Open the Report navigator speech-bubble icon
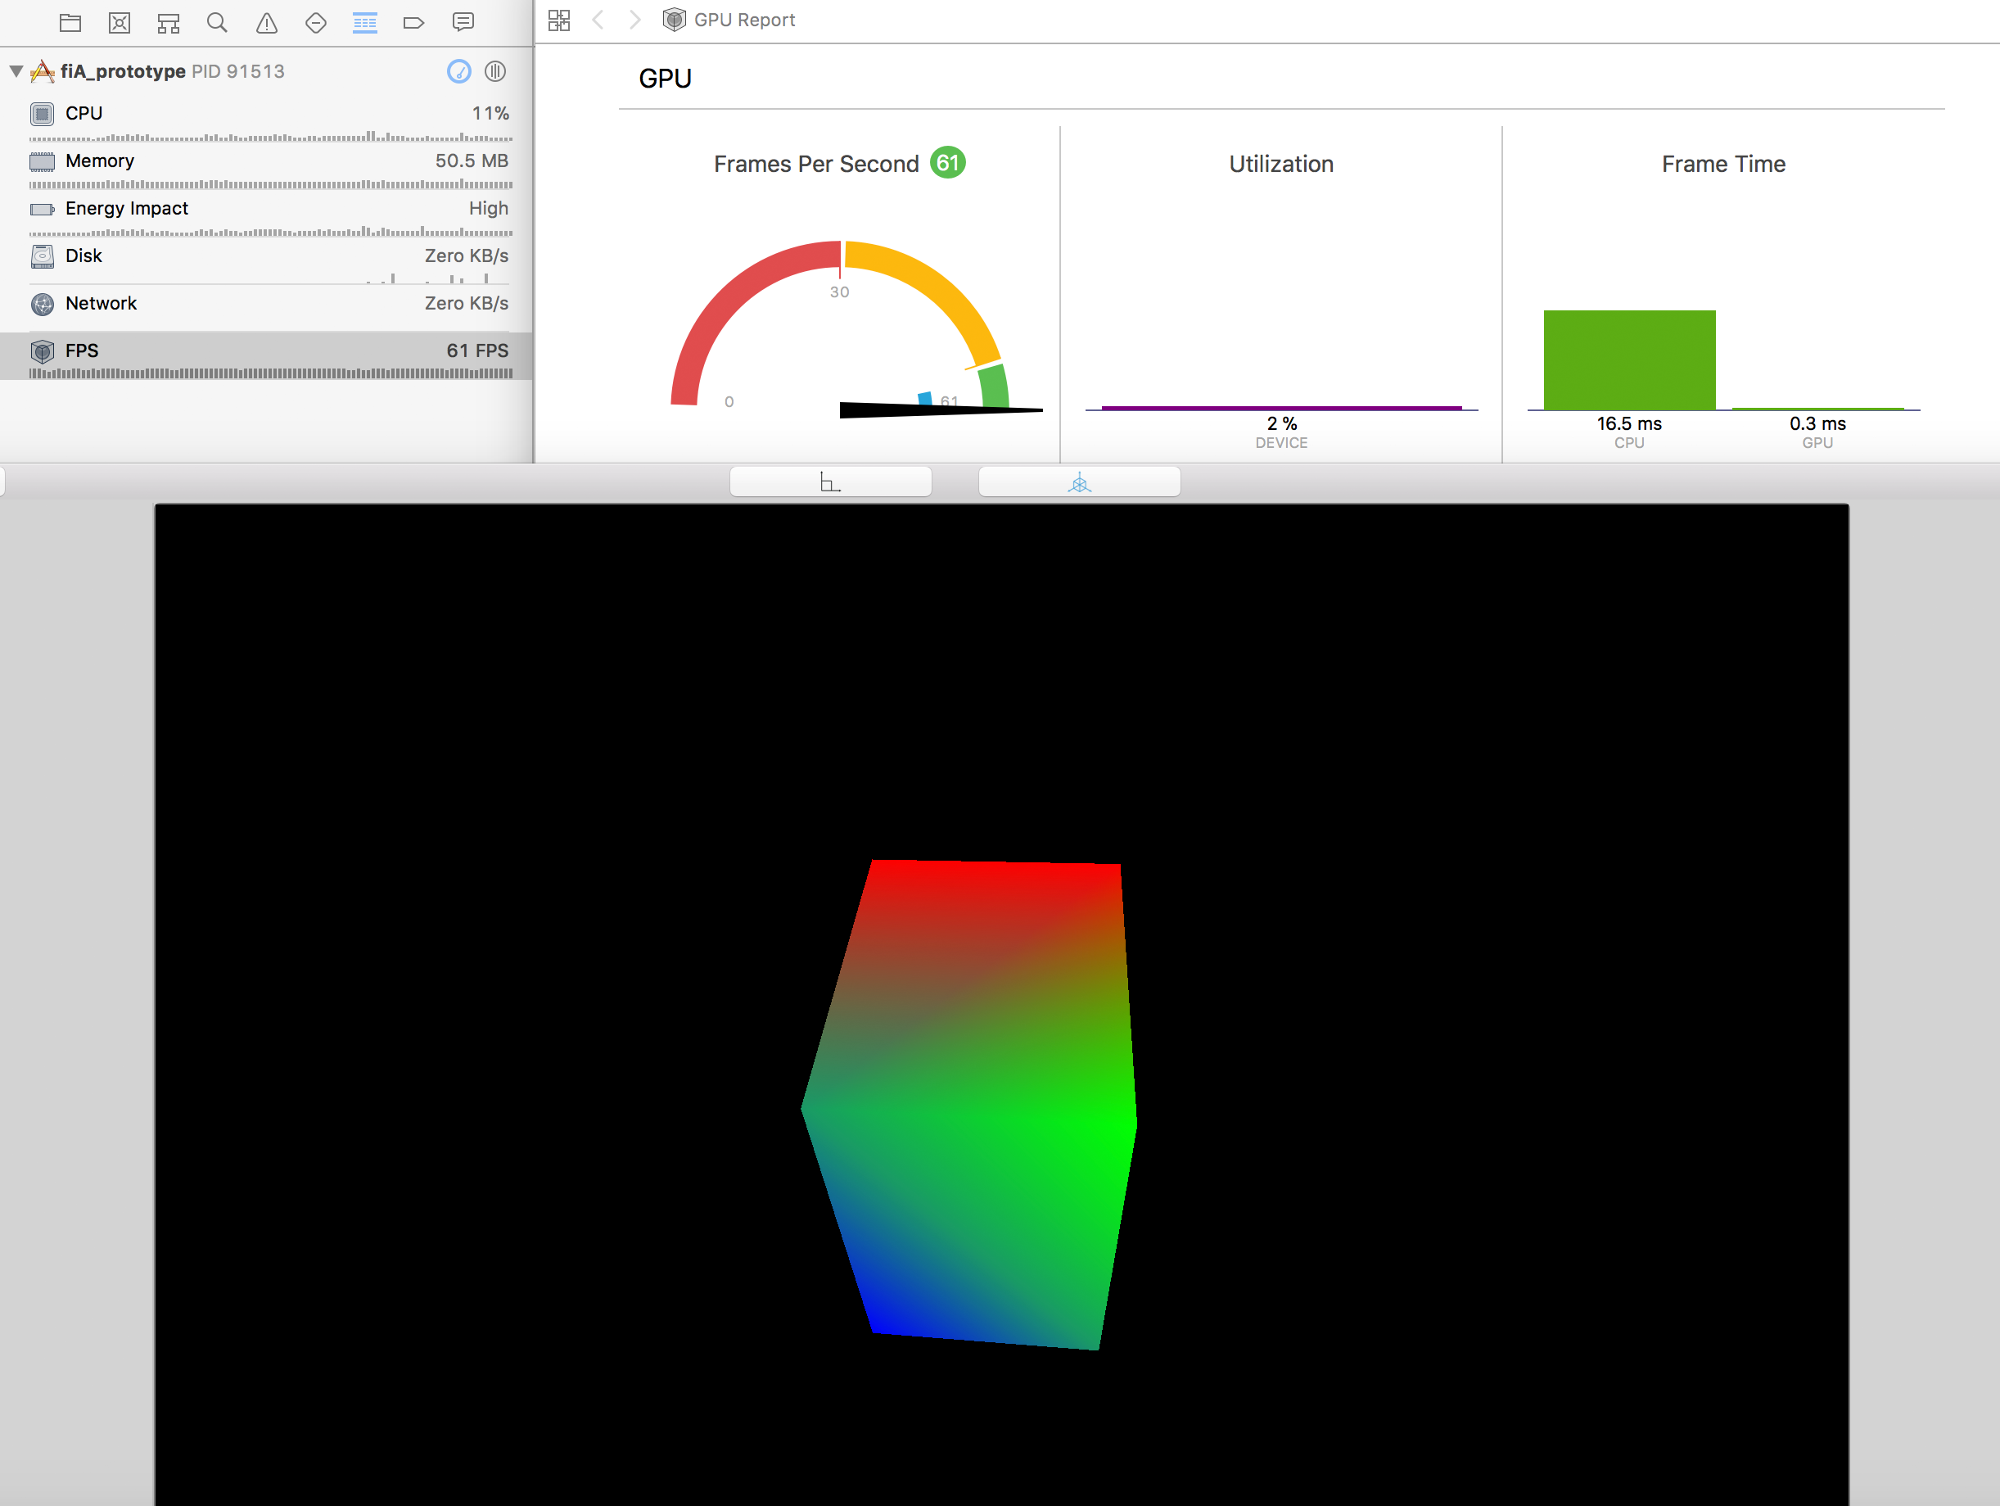The height and width of the screenshot is (1506, 2000). 463,23
